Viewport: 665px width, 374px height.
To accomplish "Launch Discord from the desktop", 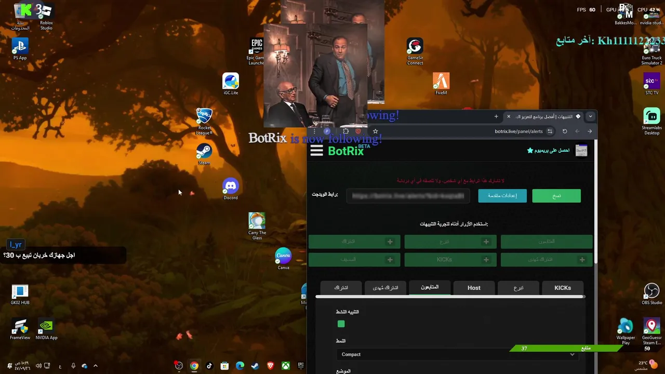I will (231, 189).
